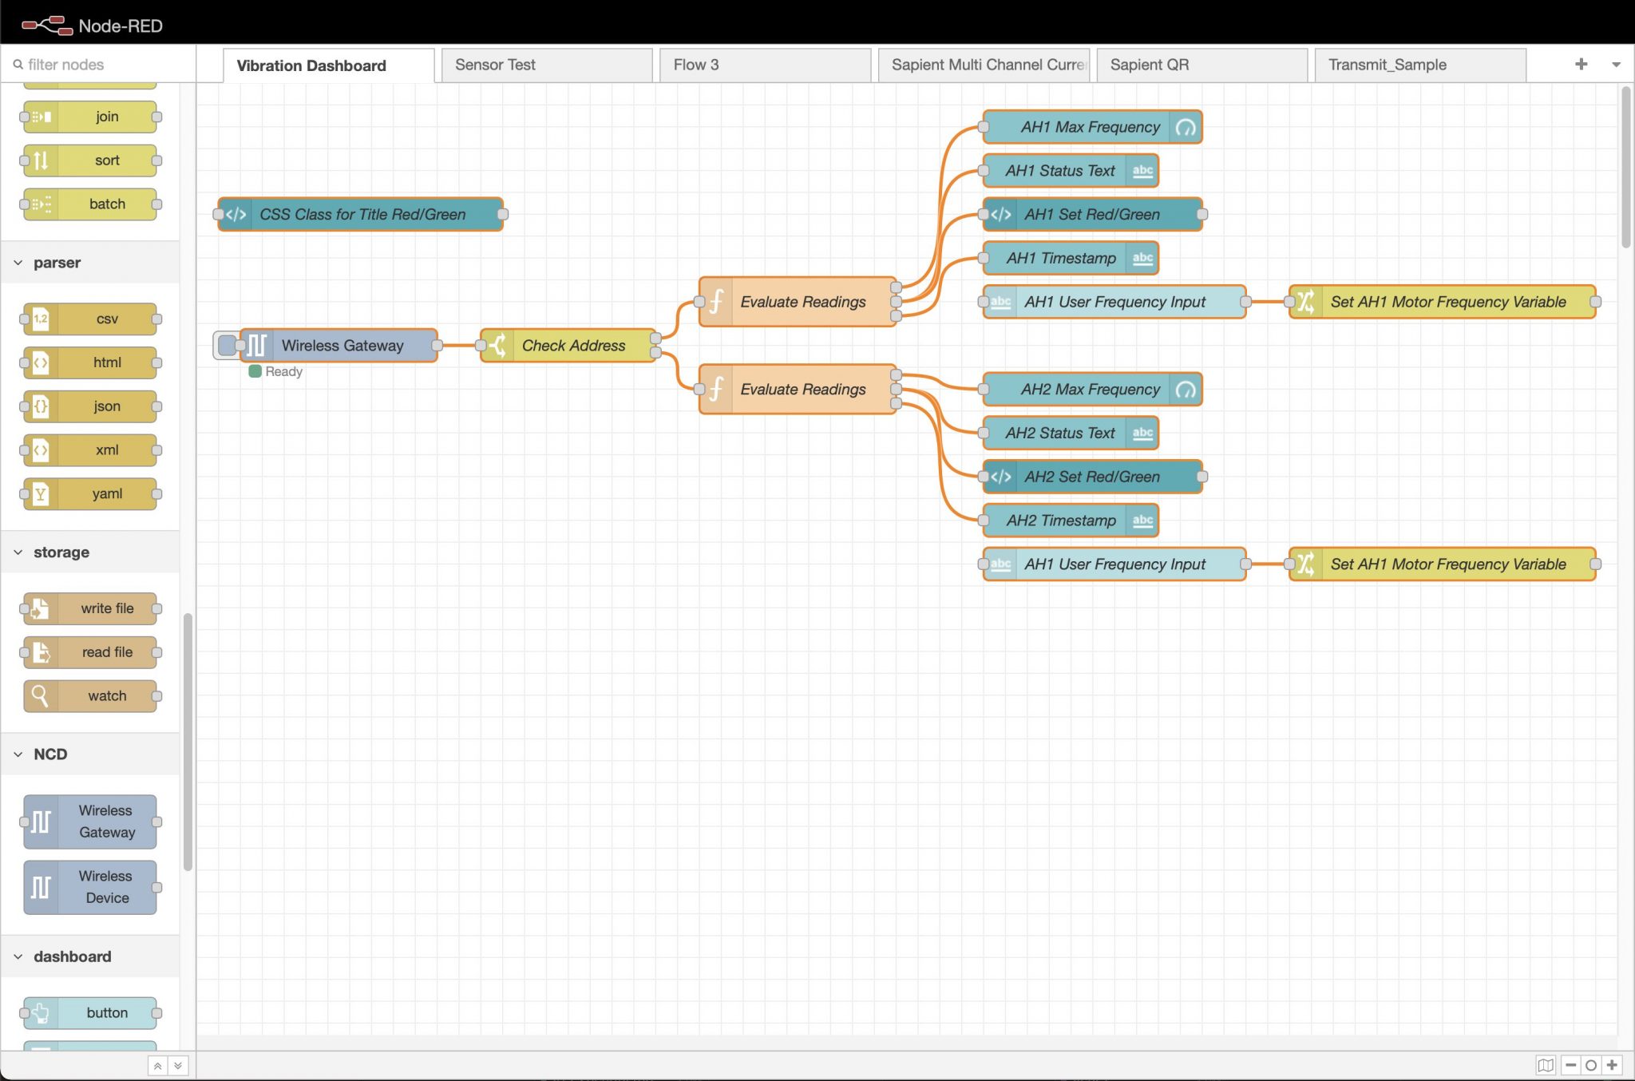Collapse the parser palette section
Viewport: 1635px width, 1081px height.
click(x=18, y=262)
